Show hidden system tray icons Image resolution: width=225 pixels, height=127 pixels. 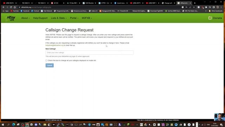click(x=199, y=125)
